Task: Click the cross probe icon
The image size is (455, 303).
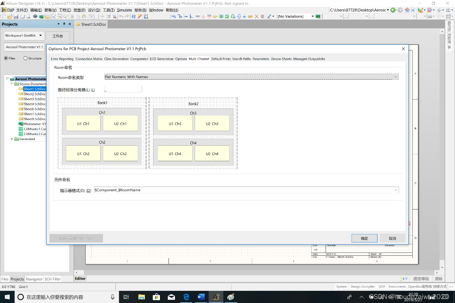Action: click(139, 16)
